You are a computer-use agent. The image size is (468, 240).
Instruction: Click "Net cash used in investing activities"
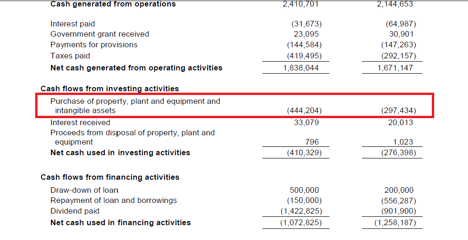[x=120, y=152]
